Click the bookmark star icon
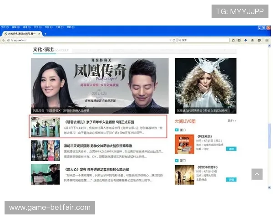The height and width of the screenshot is (219, 273). pyautogui.click(x=233, y=40)
